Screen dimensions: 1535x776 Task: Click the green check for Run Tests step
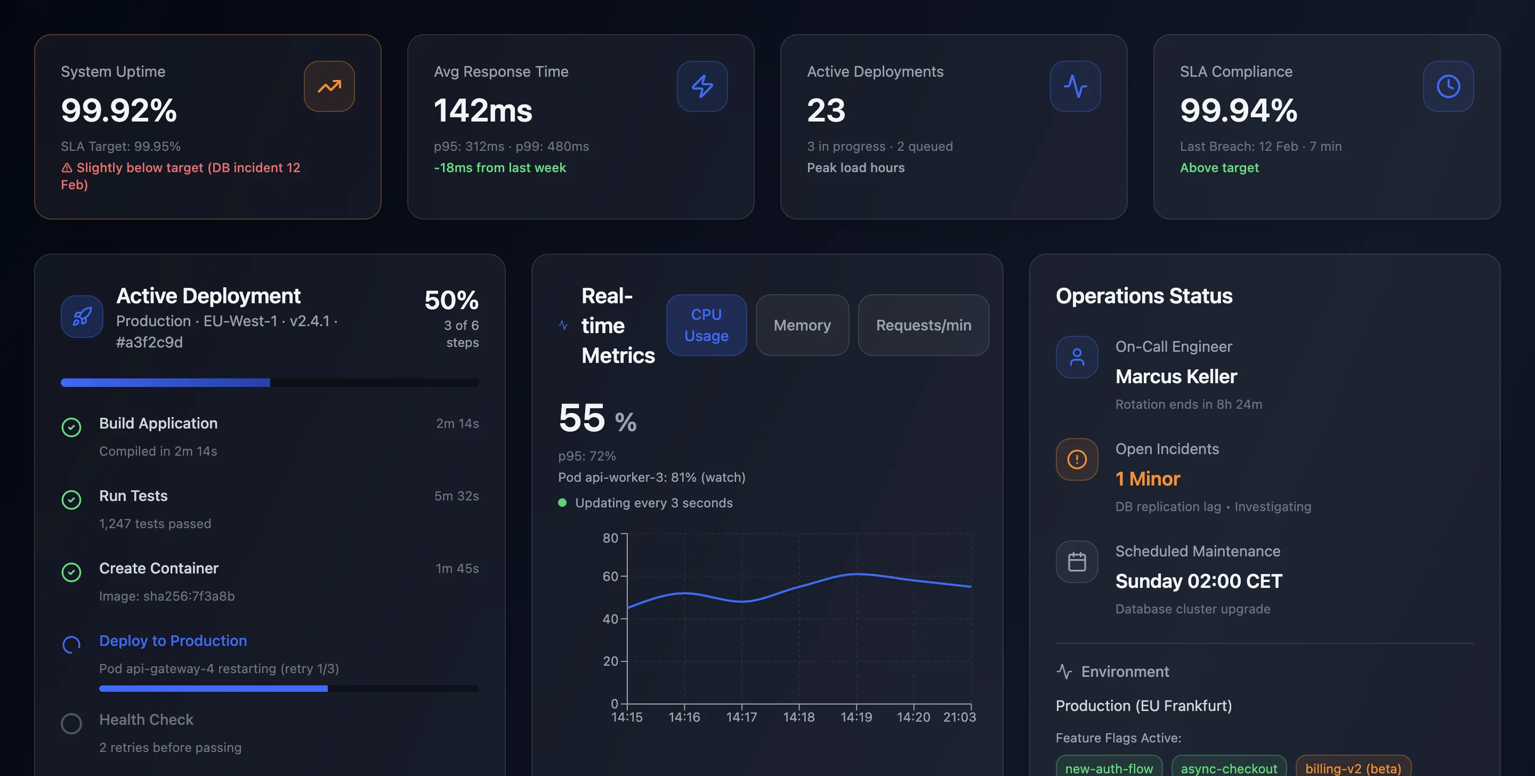pyautogui.click(x=71, y=499)
